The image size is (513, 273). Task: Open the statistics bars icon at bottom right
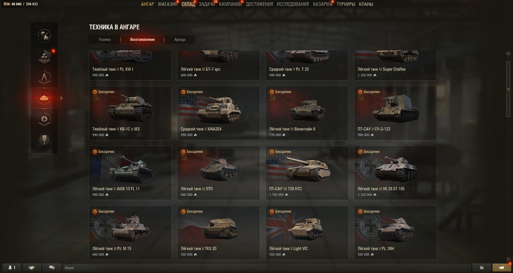point(482,268)
